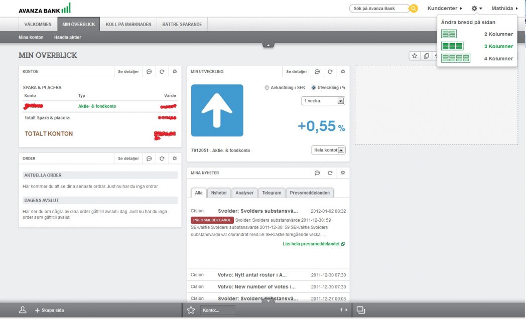Open comment icon in Min Utveckling panel
Image resolution: width=526 pixels, height=319 pixels.
[317, 72]
